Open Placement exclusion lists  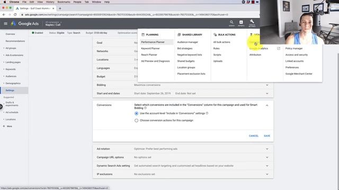[191, 74]
